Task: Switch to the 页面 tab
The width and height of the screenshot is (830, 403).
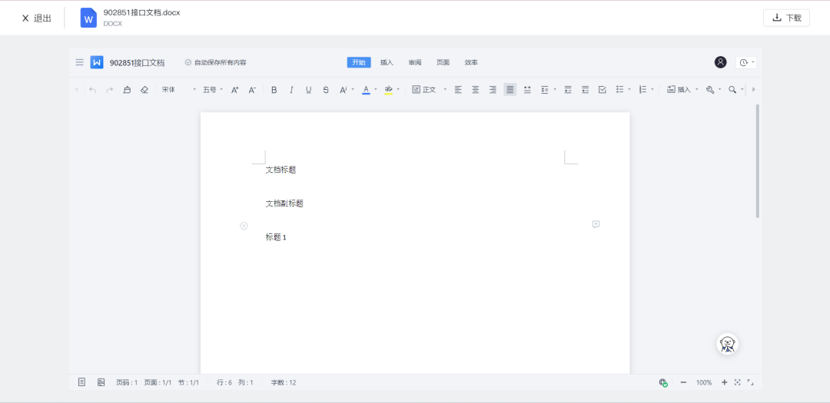Action: [443, 62]
